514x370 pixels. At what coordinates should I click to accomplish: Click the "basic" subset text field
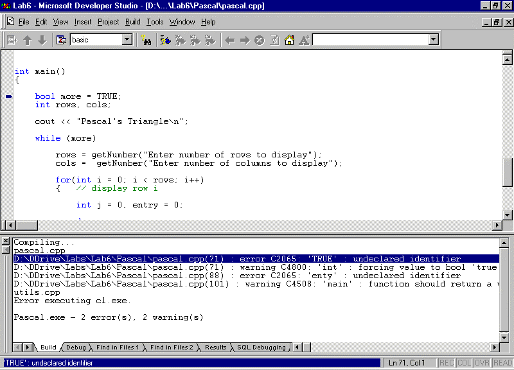96,40
